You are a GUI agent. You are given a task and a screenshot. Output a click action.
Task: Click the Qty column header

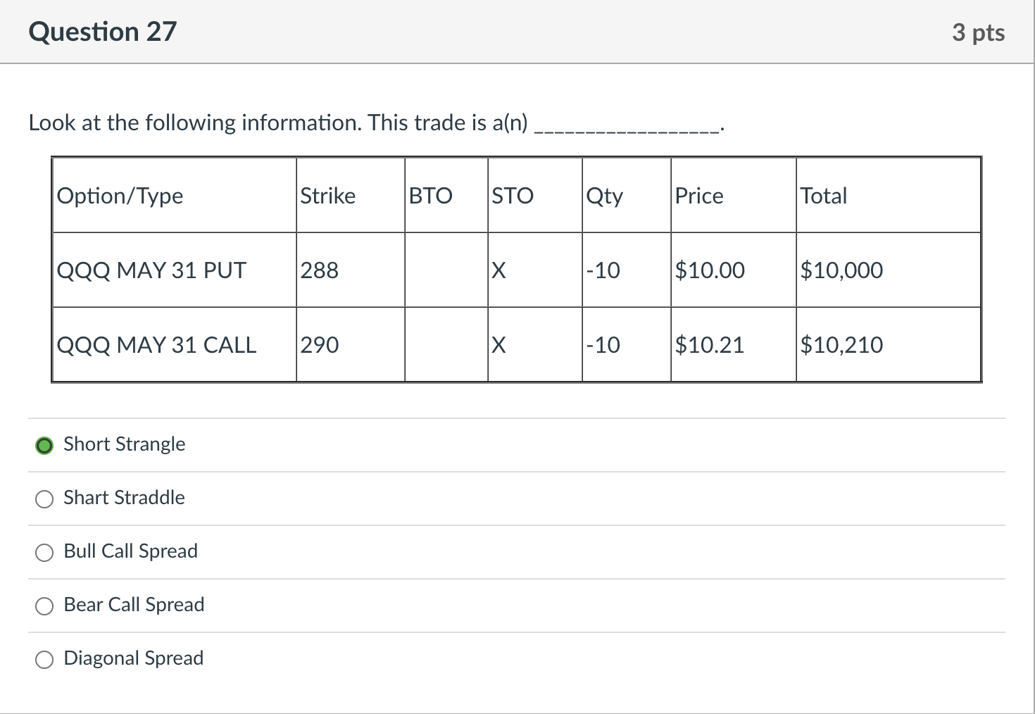[605, 196]
